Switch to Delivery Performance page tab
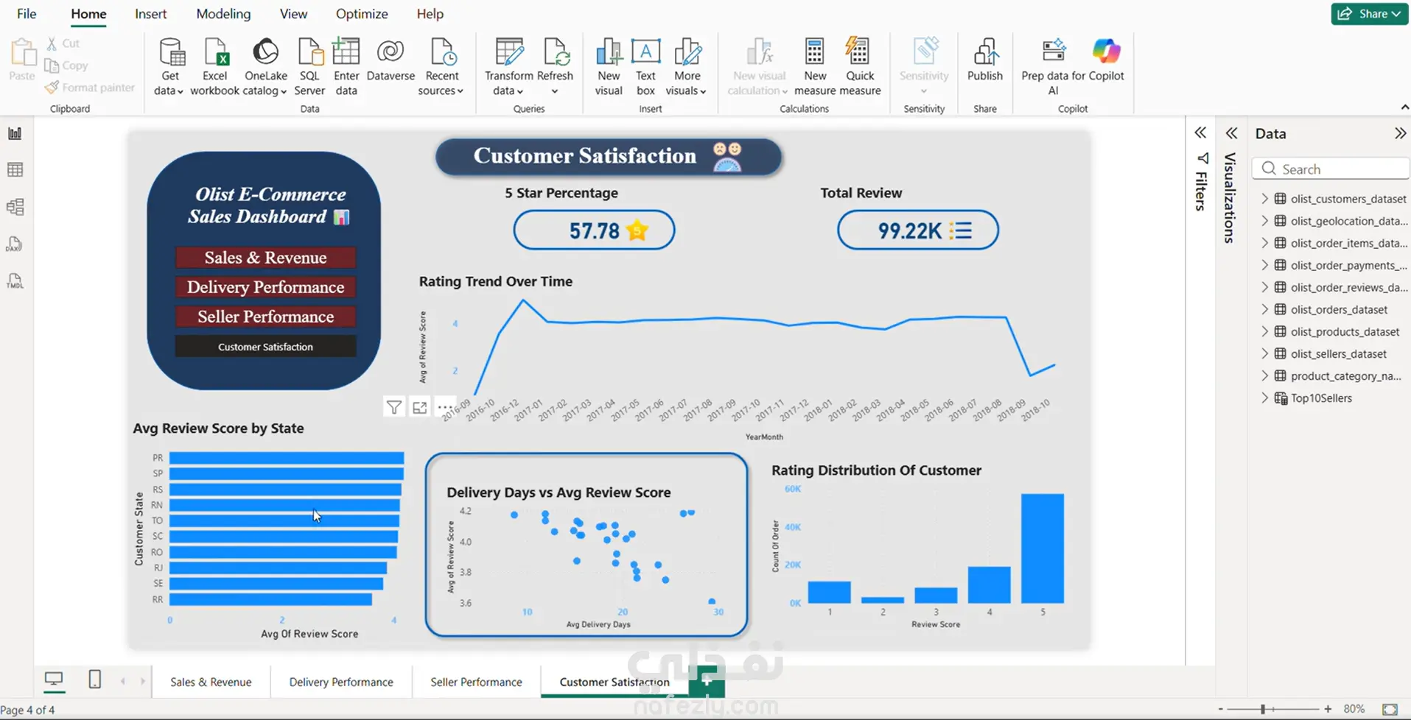 coord(341,682)
